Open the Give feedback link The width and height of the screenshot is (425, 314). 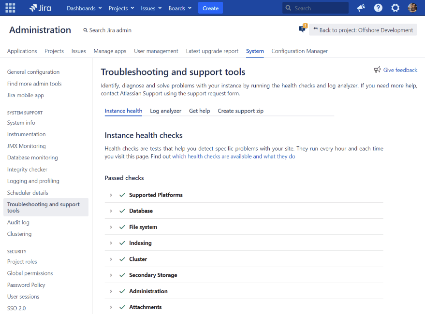[400, 70]
